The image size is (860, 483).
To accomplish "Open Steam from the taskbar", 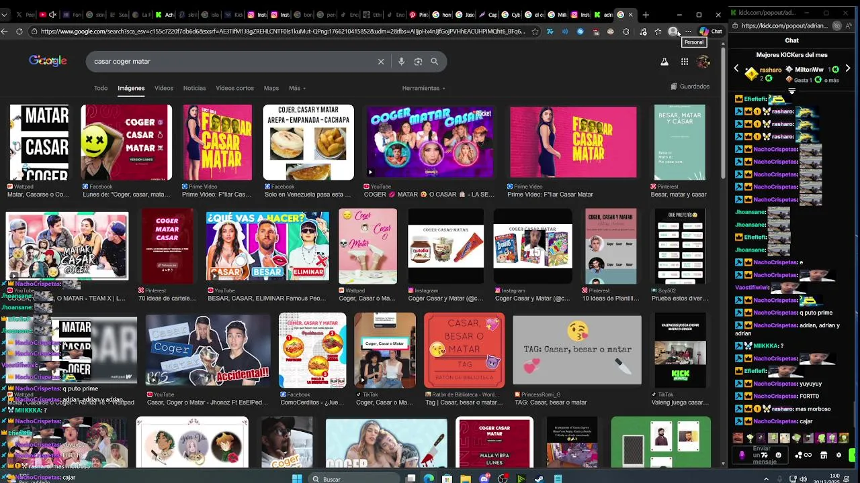I will point(539,479).
